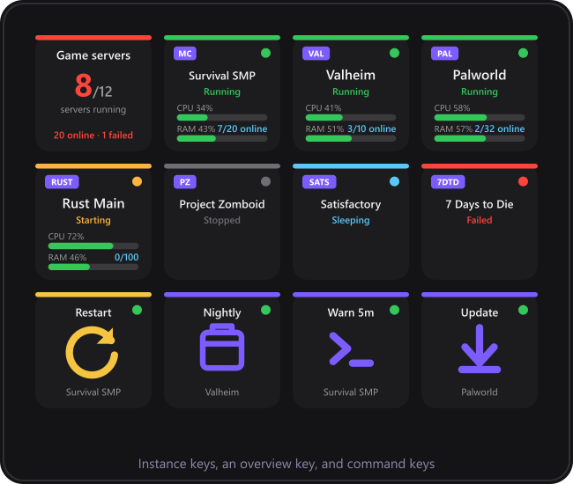Image resolution: width=573 pixels, height=484 pixels.
Task: Click the Restart command label
Action: coord(93,312)
